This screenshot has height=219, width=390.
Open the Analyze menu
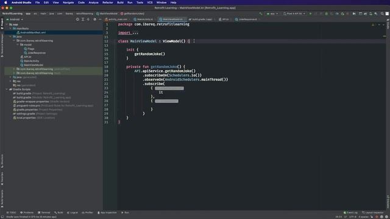pos(93,2)
